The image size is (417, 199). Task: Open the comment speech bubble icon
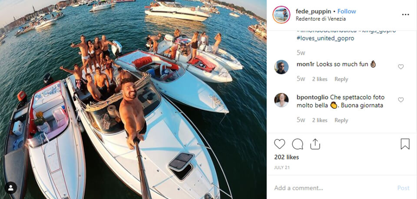[x=298, y=144]
